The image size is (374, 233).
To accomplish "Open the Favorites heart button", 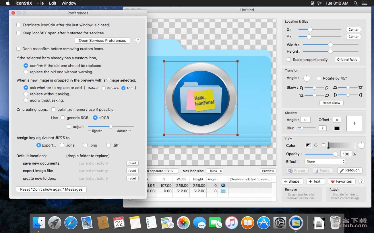I will tap(341, 181).
